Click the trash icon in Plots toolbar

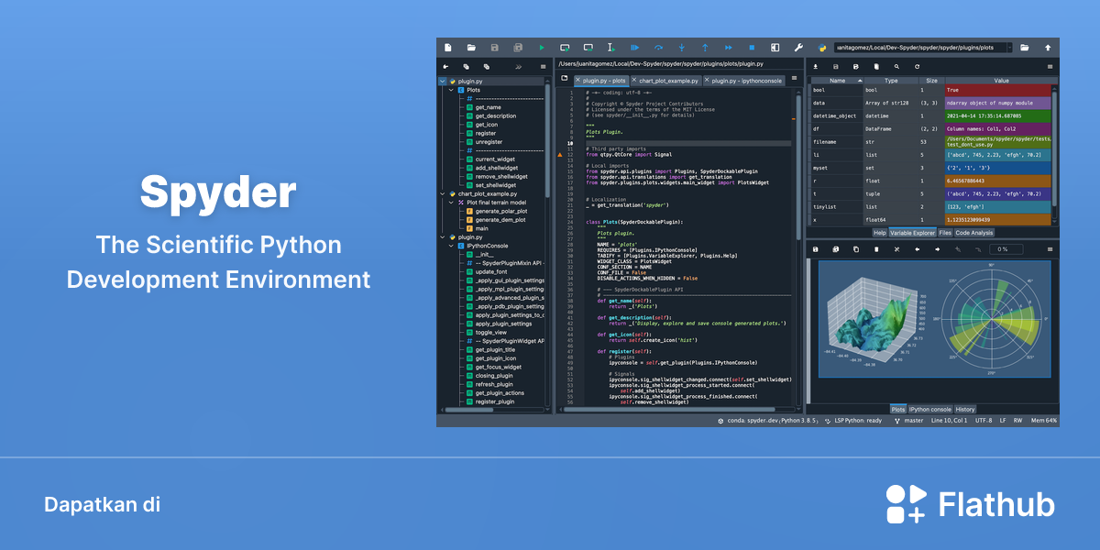coord(876,248)
